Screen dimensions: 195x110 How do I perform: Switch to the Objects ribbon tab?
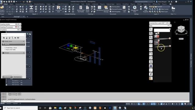pyautogui.click(x=11, y=4)
